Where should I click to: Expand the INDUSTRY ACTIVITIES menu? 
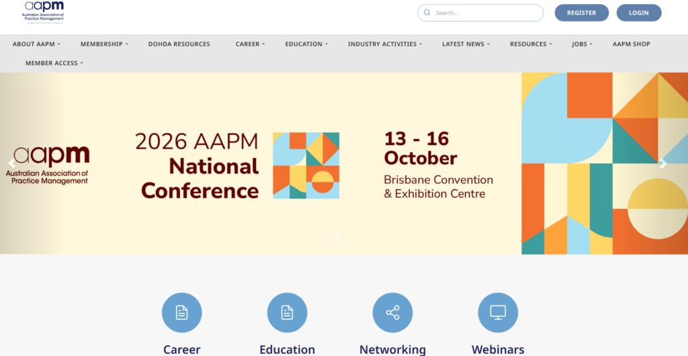pos(385,44)
